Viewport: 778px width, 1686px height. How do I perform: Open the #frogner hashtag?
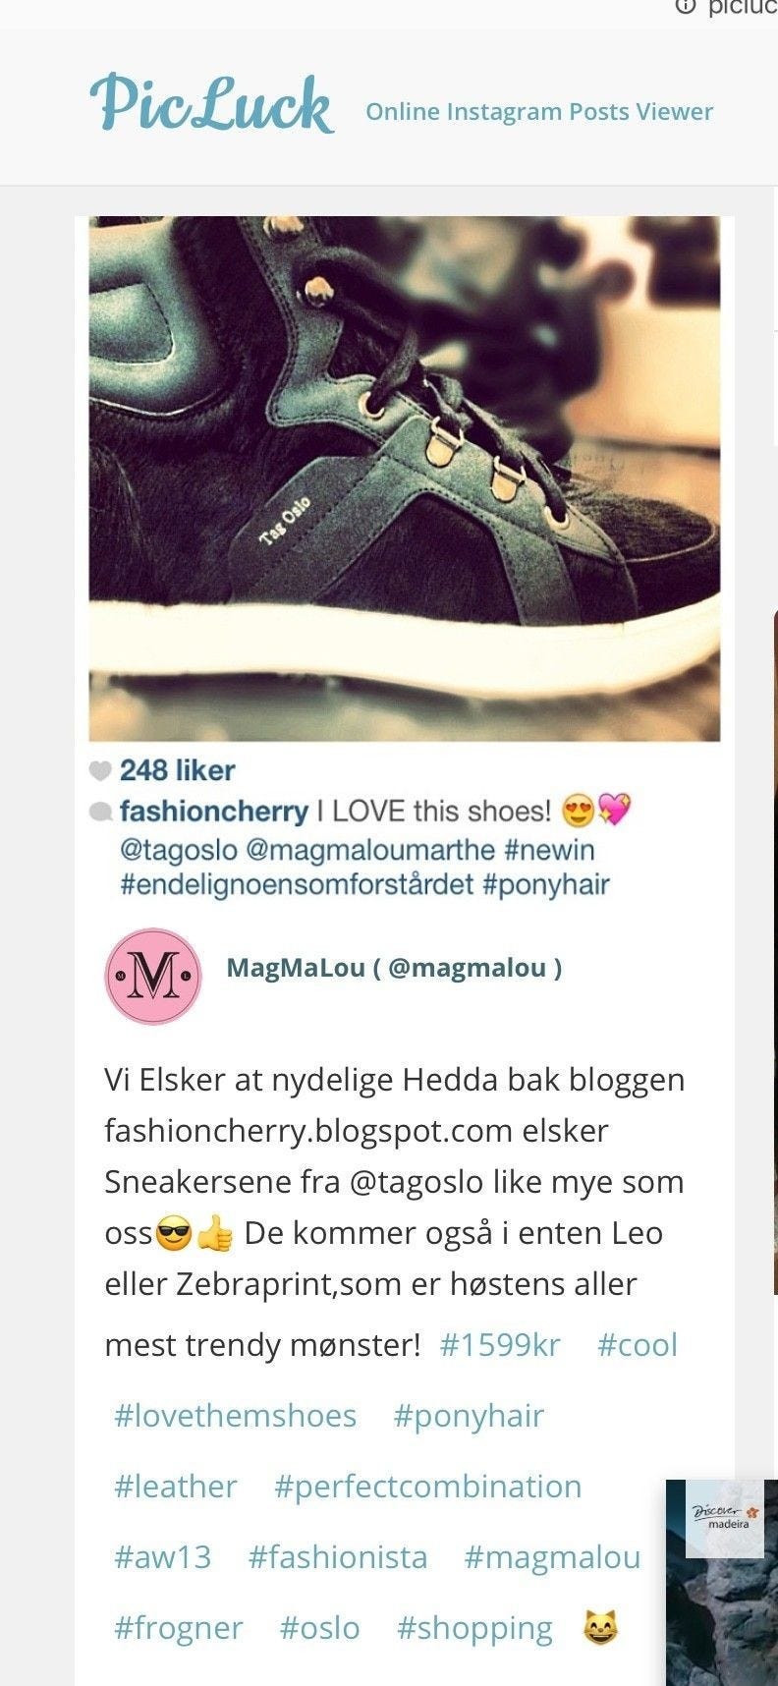[x=178, y=1627]
